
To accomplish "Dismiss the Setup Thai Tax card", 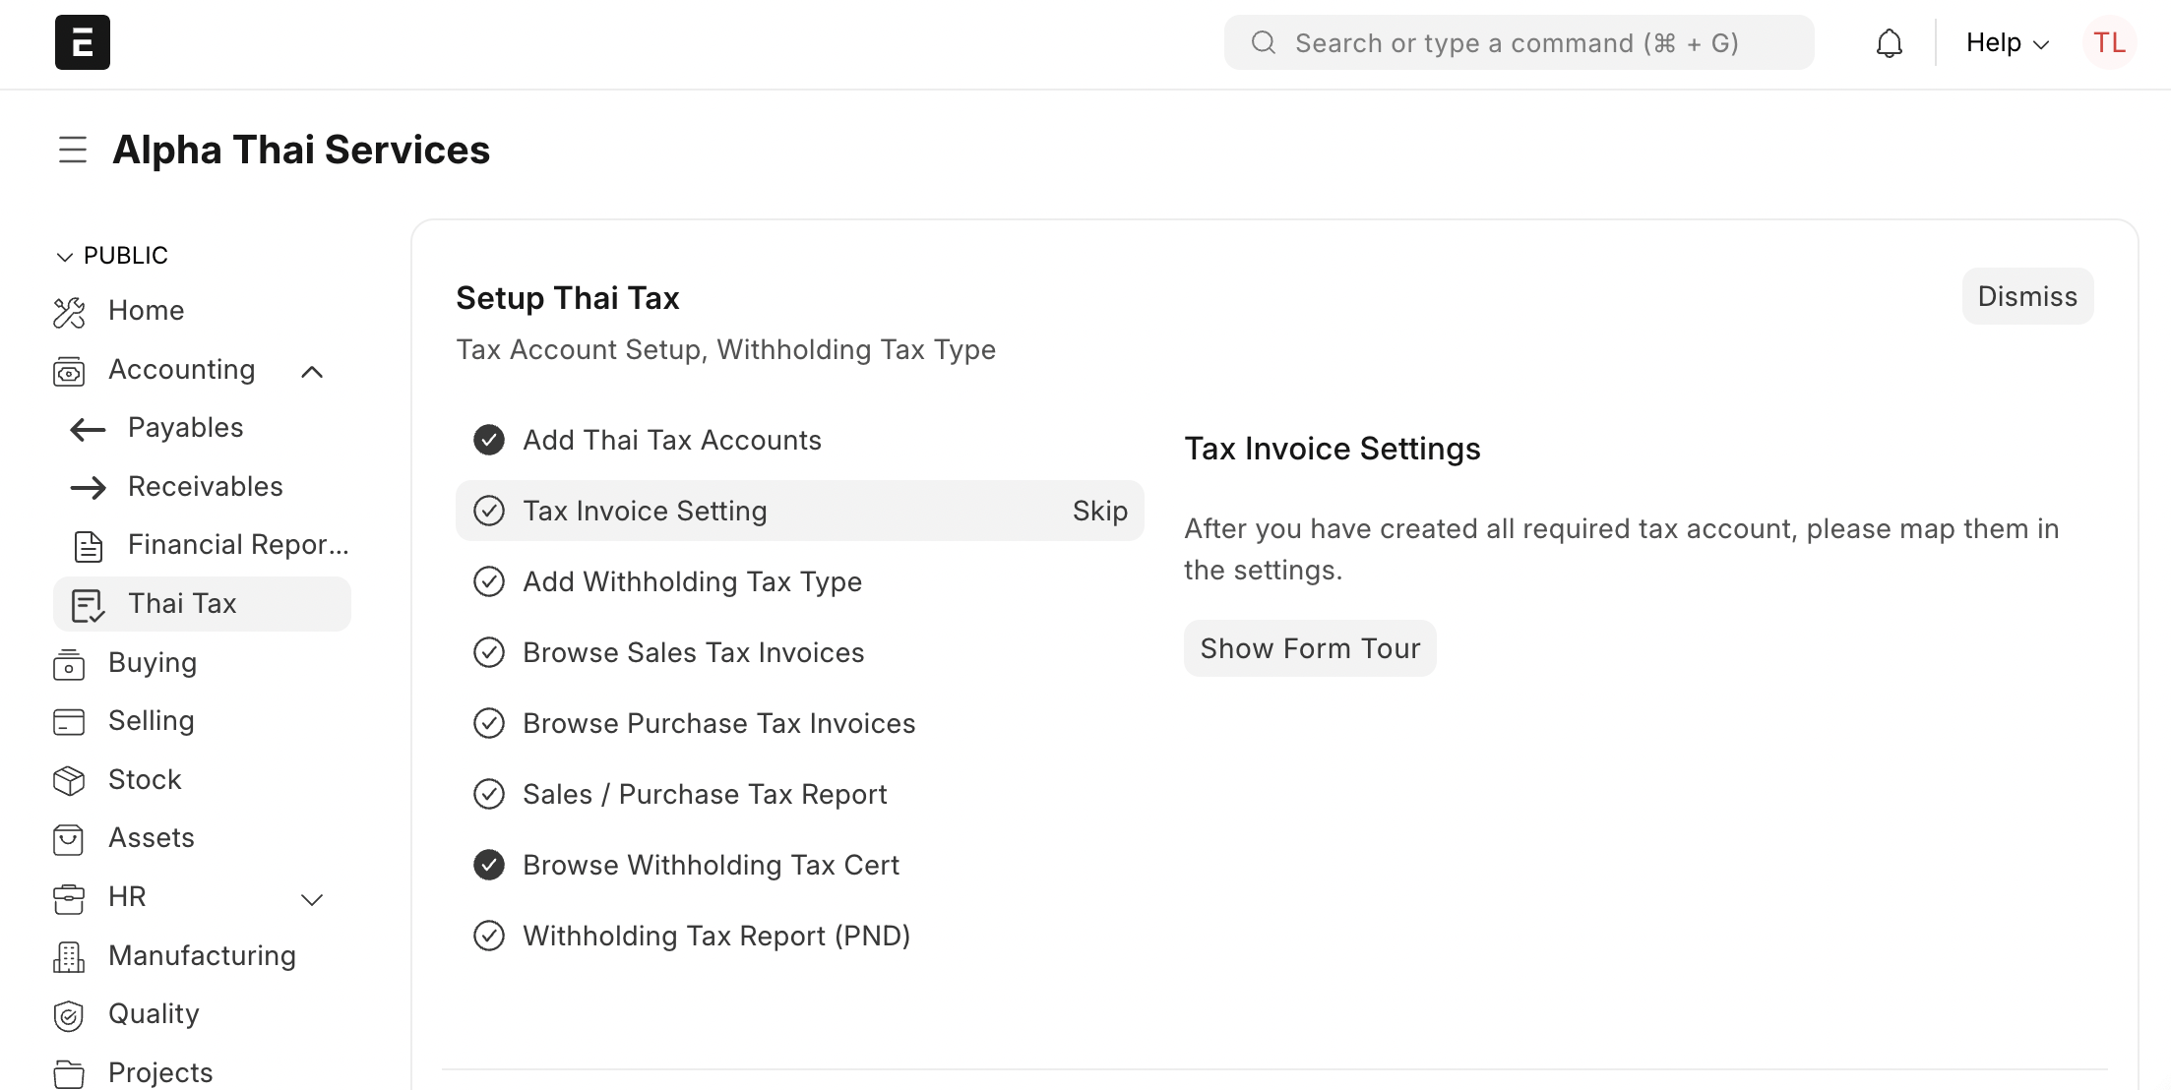I will 2027,296.
